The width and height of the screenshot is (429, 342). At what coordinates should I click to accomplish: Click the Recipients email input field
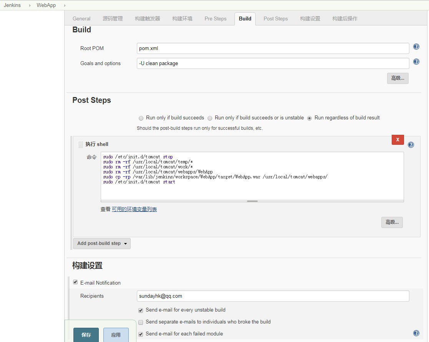click(x=273, y=296)
